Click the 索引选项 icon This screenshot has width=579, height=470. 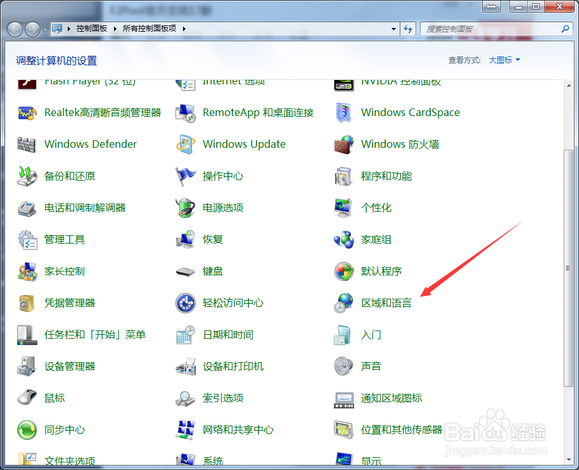click(186, 398)
